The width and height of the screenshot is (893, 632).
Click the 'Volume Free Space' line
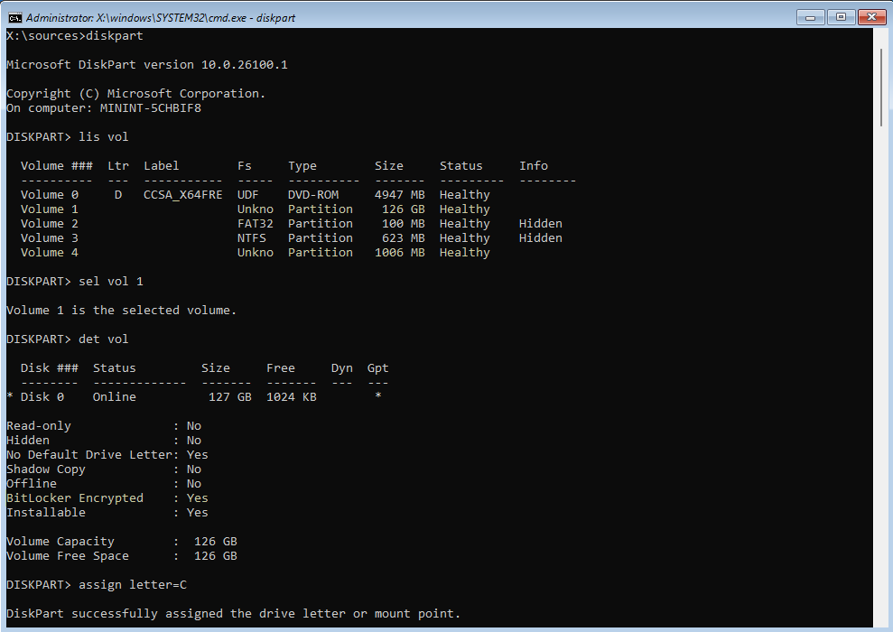point(121,556)
